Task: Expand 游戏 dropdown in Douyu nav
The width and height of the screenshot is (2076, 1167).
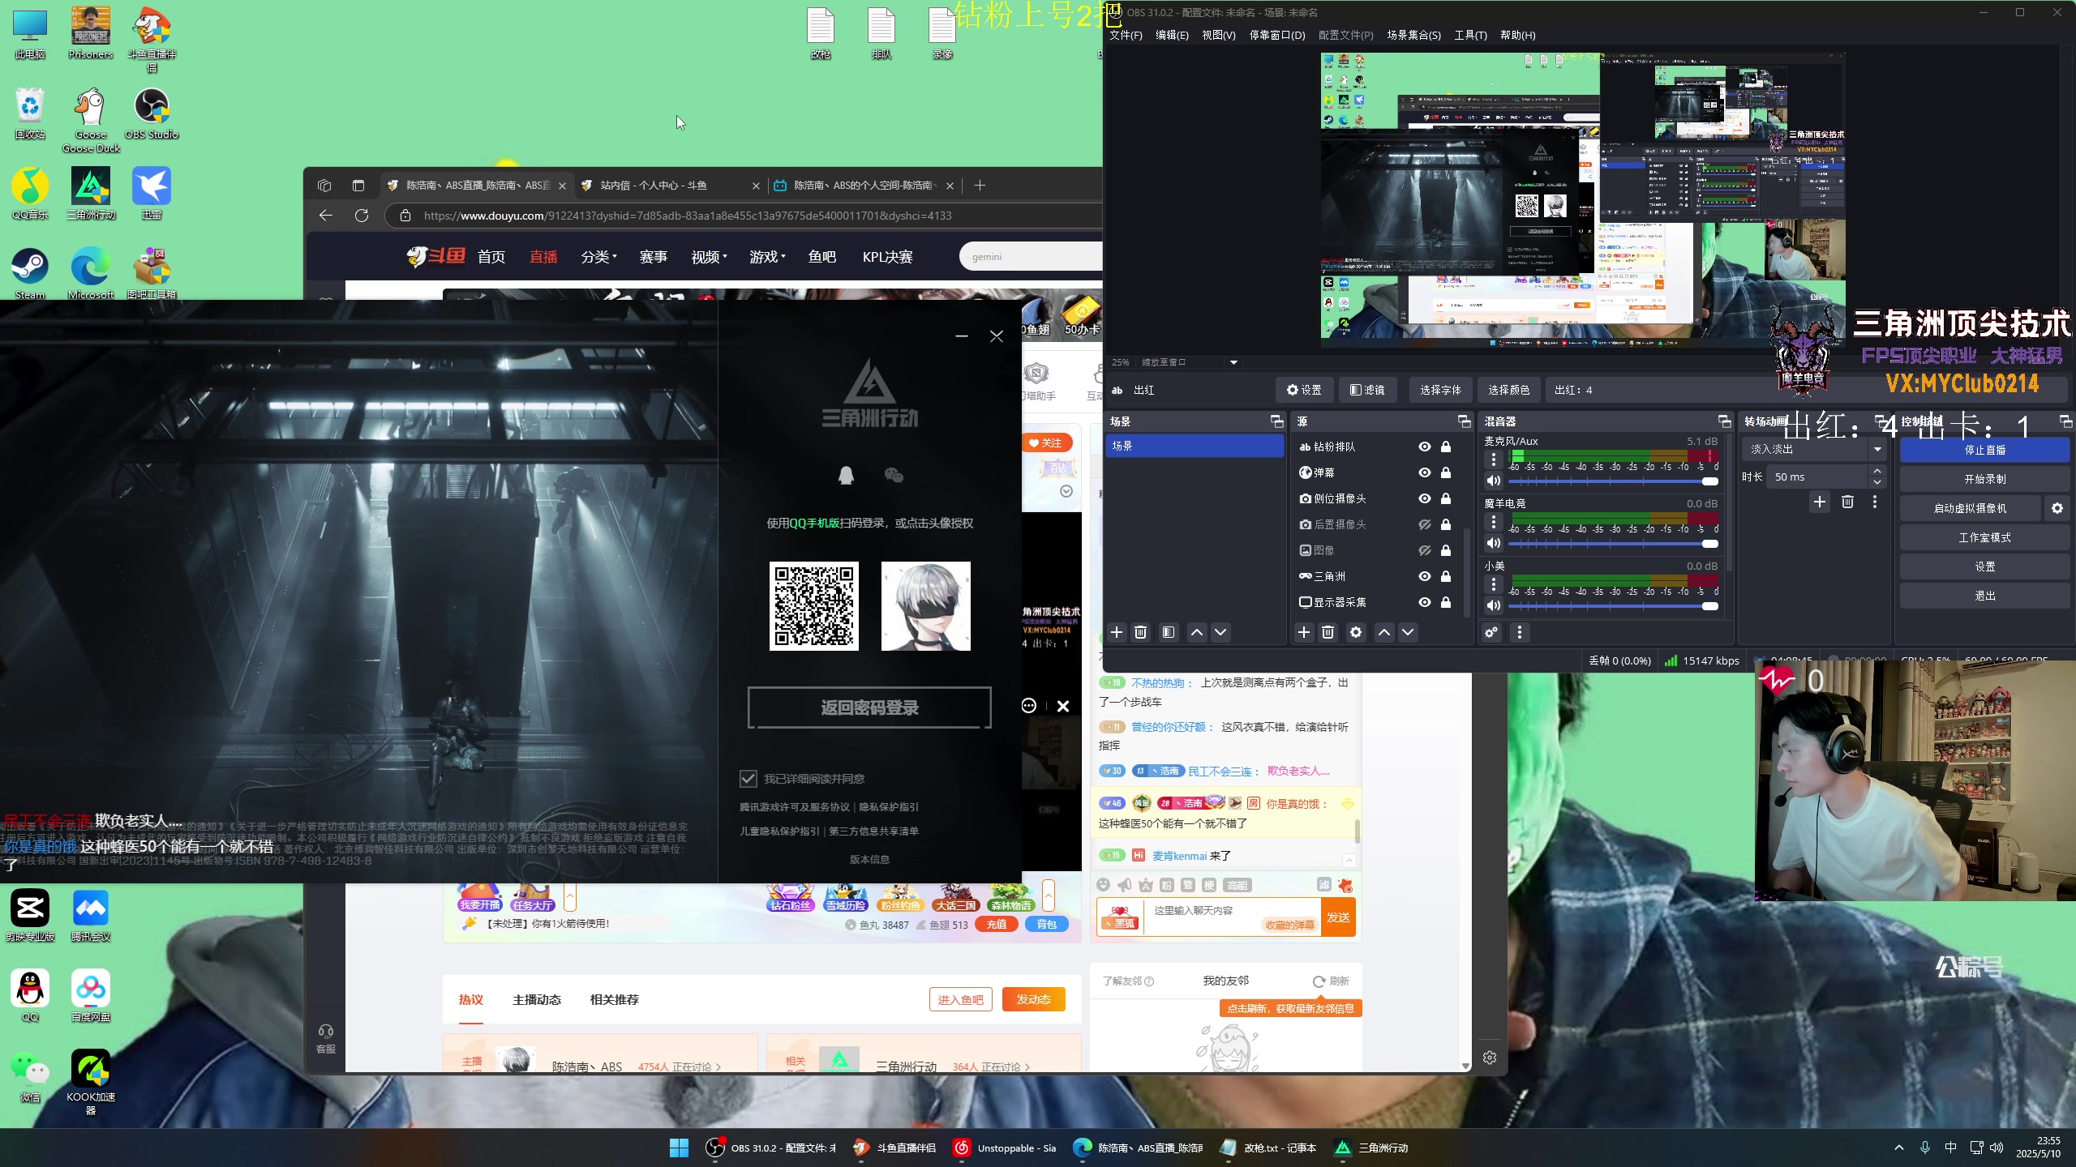Action: [768, 257]
